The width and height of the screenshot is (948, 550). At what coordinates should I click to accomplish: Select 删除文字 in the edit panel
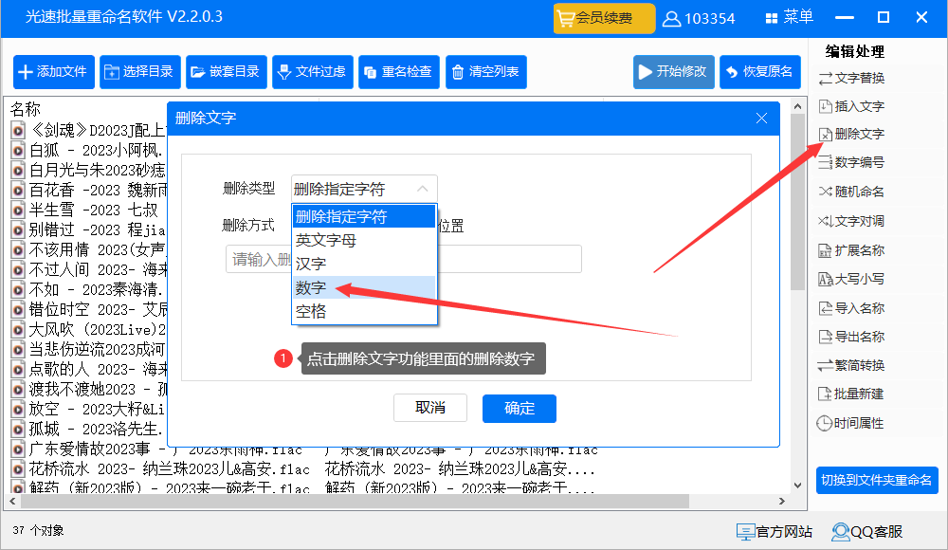click(852, 134)
